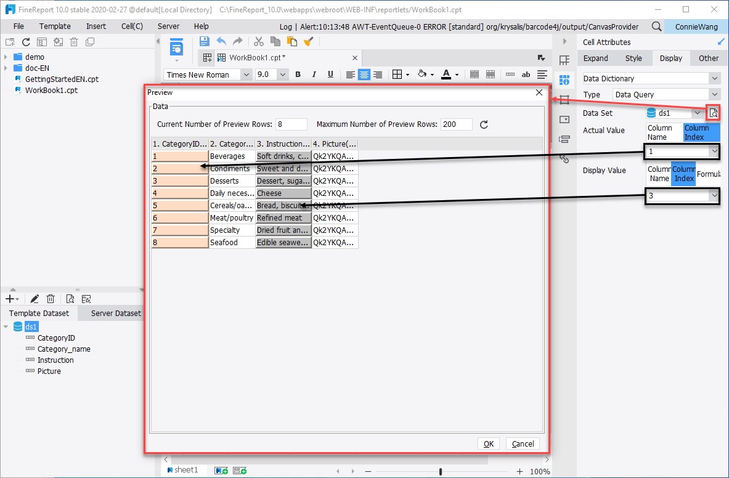Adjust the zoom slider at the bottom

point(441,470)
